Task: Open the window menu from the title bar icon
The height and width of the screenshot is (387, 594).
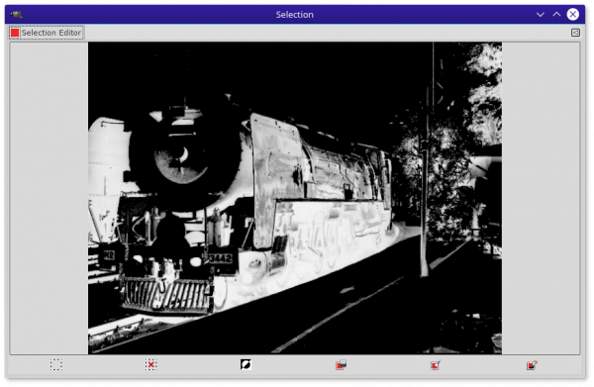Action: pos(16,15)
